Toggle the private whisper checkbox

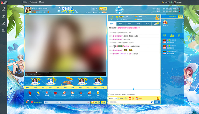pos(119,99)
